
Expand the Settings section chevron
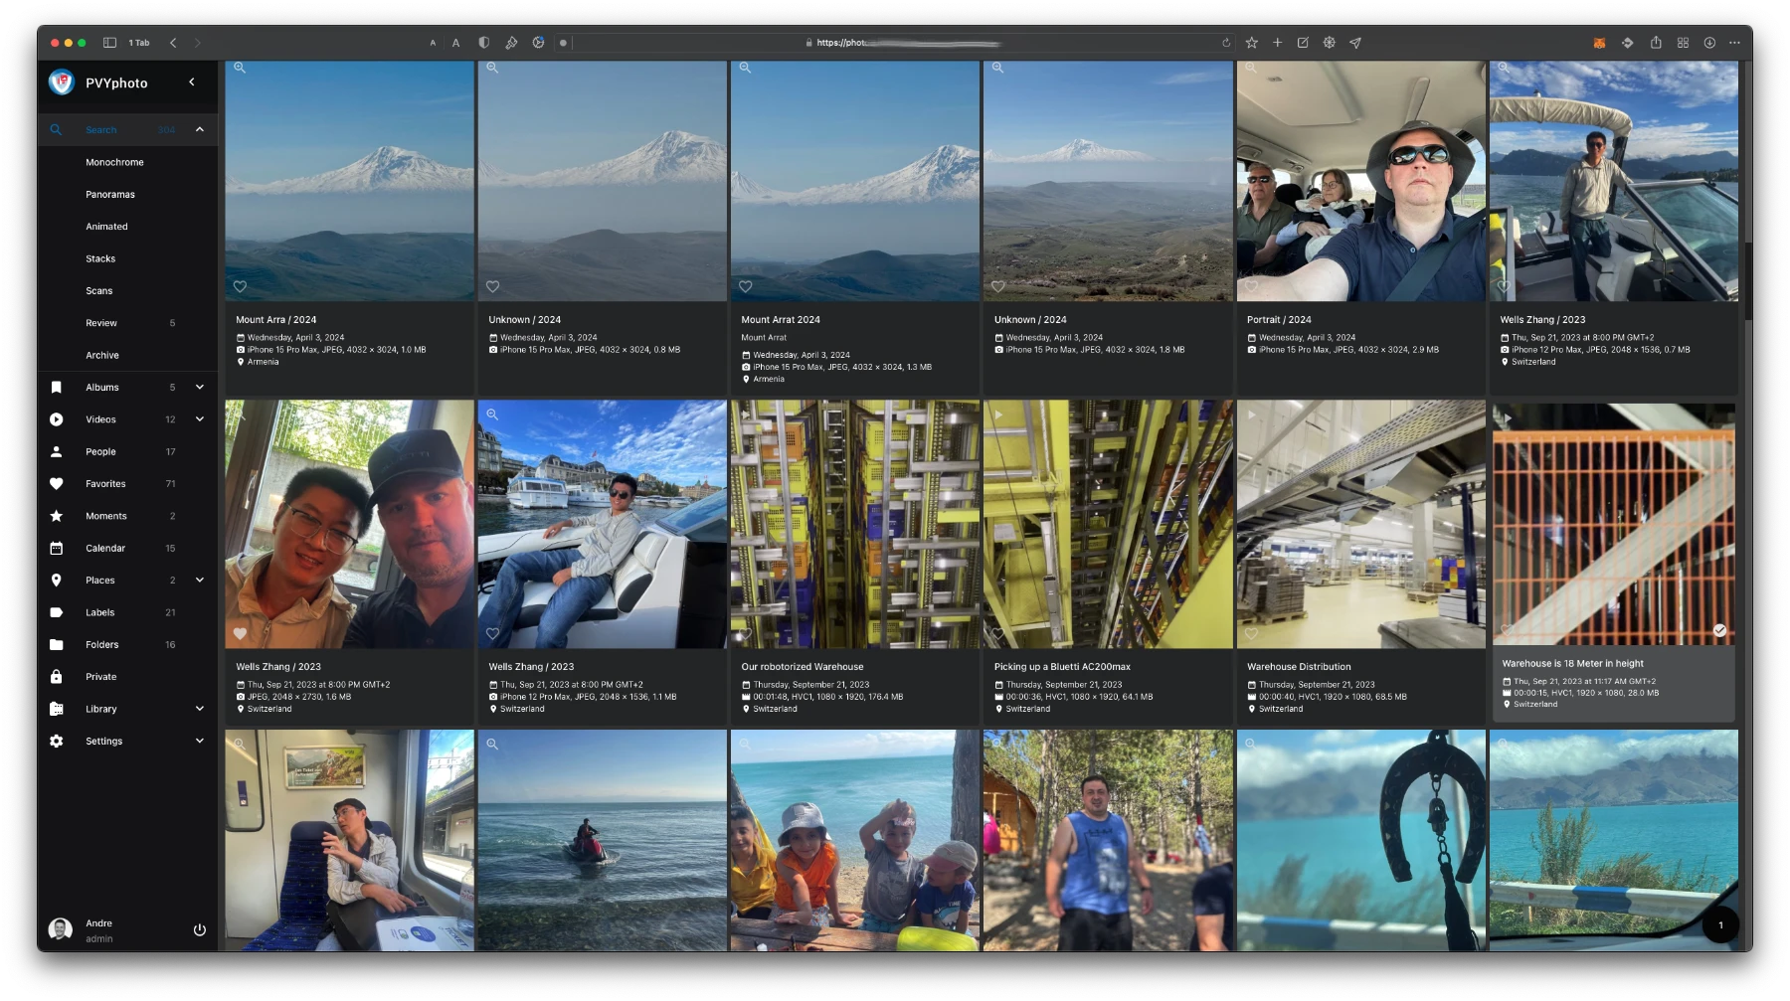click(200, 741)
